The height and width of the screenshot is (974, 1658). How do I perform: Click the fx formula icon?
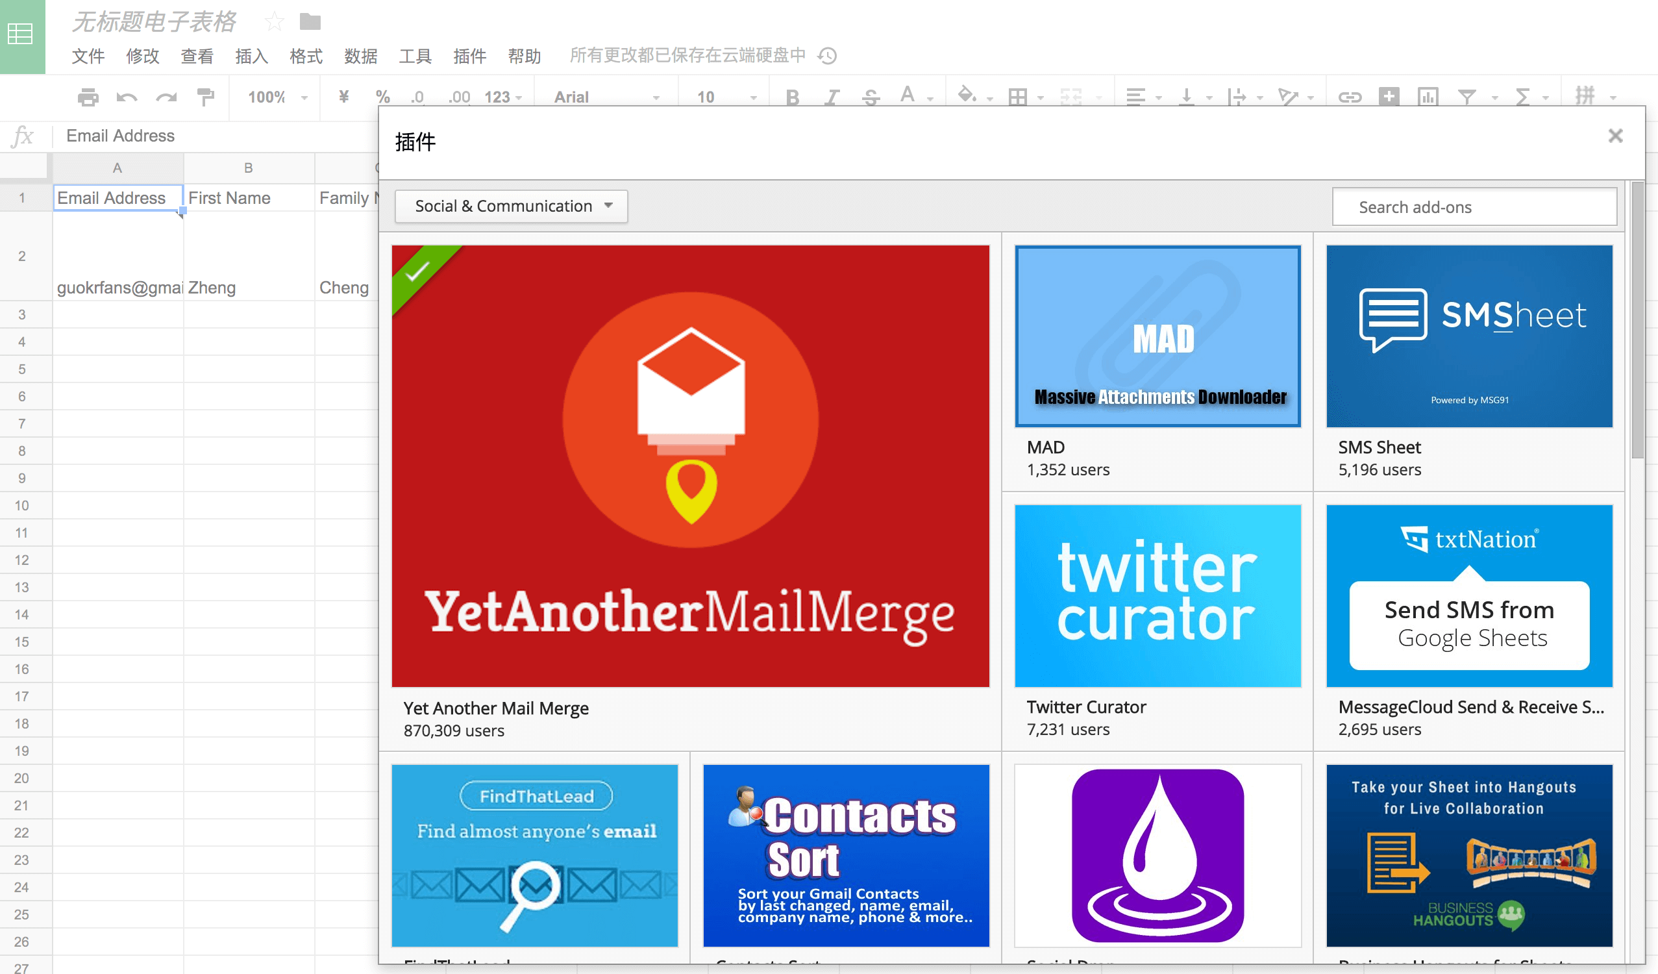point(23,136)
